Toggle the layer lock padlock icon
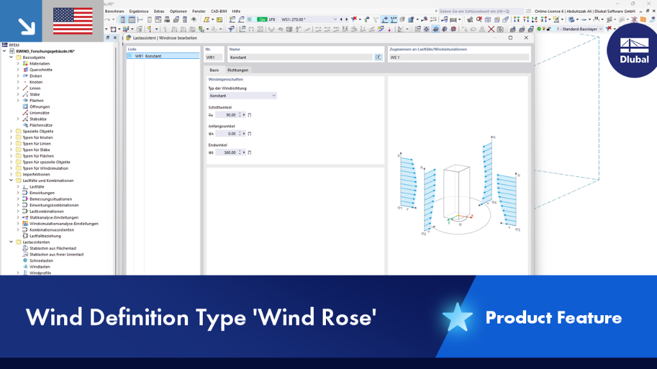 [549, 29]
